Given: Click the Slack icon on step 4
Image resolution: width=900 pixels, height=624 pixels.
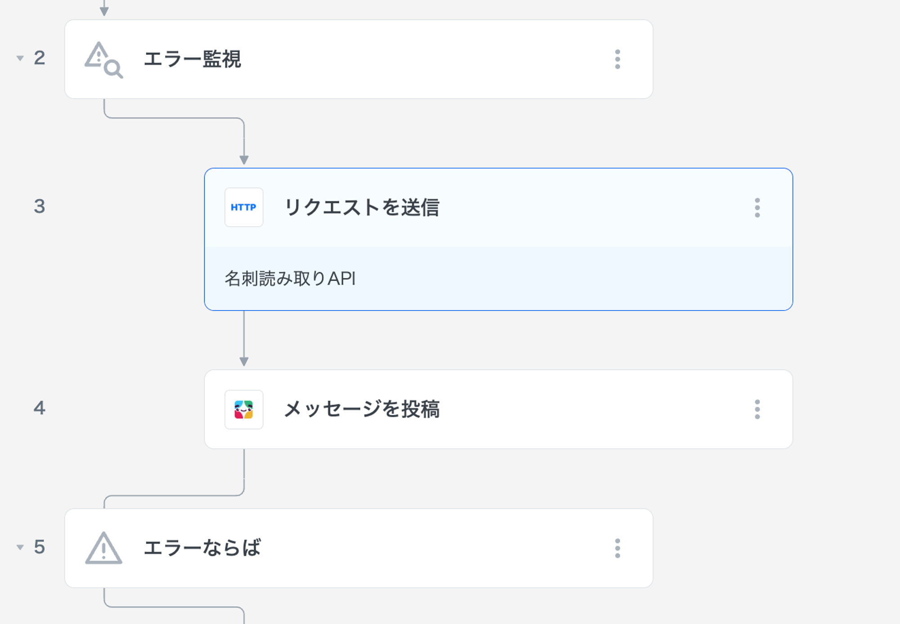Looking at the screenshot, I should click(244, 410).
